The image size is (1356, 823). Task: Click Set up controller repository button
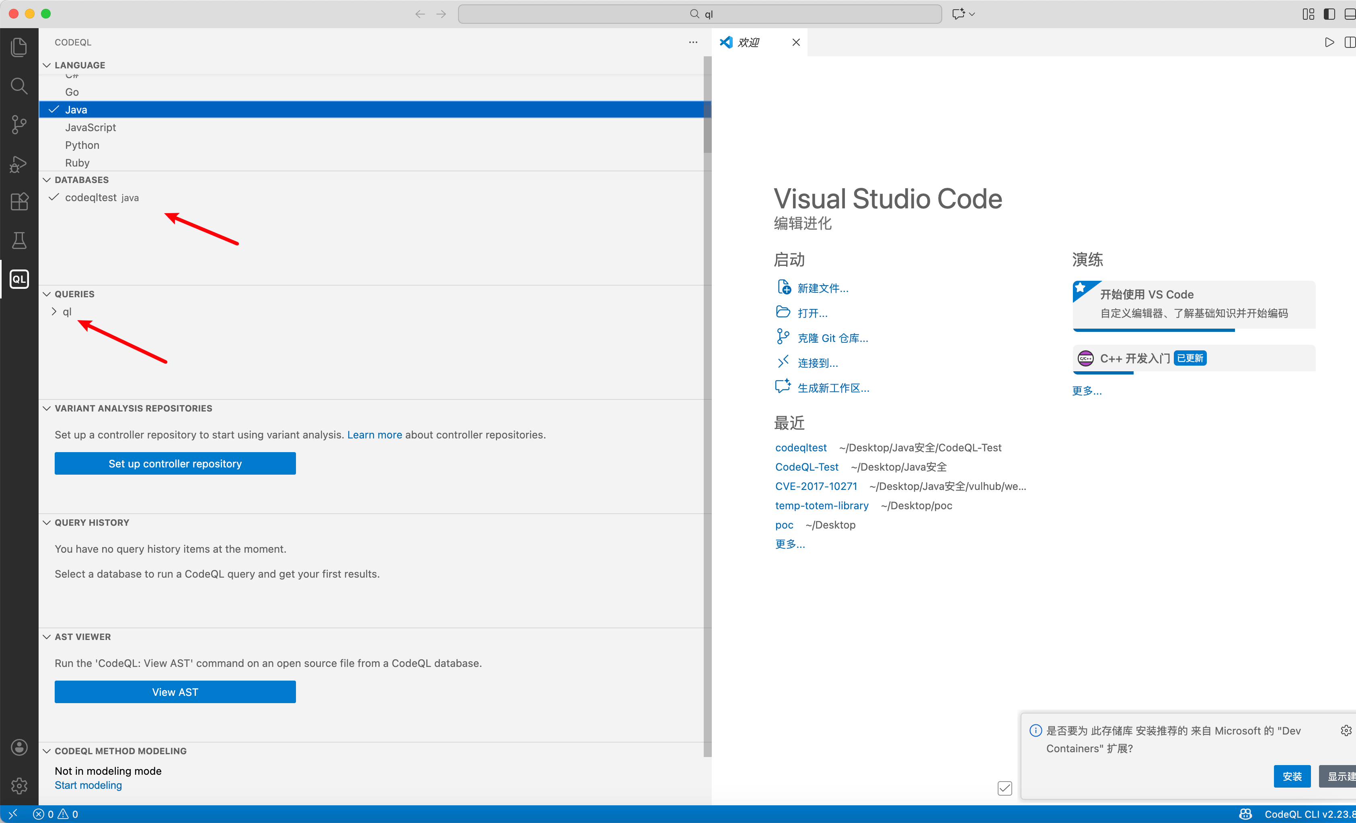click(x=175, y=463)
